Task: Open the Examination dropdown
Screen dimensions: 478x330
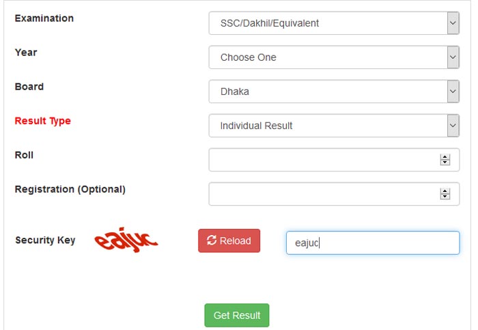Action: [334, 23]
